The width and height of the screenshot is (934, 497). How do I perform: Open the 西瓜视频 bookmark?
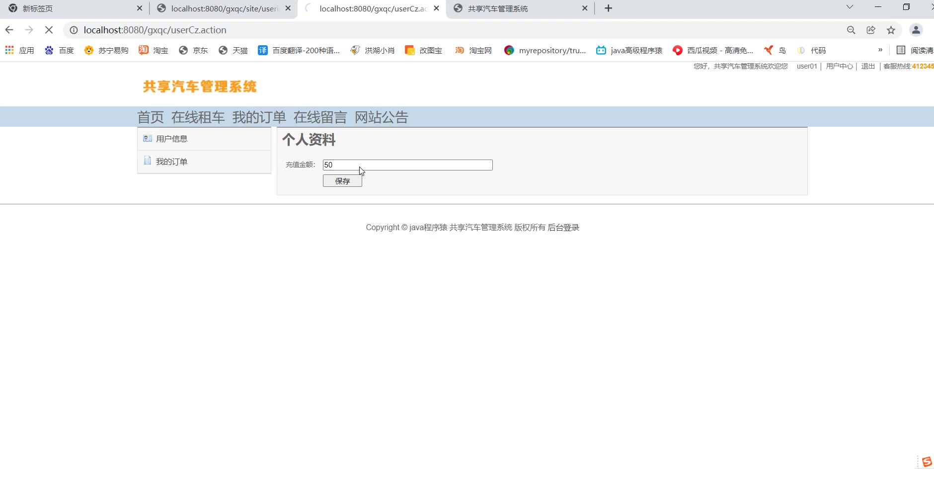click(x=713, y=50)
